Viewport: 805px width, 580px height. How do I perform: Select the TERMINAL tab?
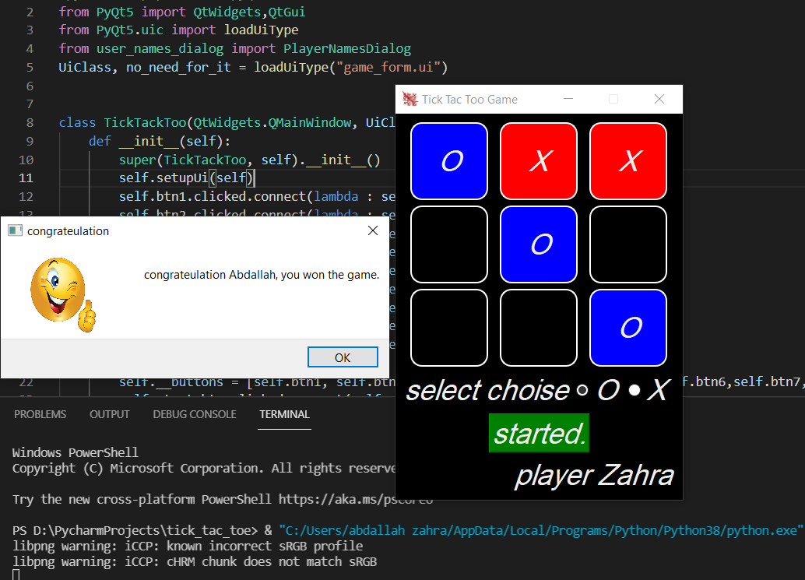click(283, 414)
